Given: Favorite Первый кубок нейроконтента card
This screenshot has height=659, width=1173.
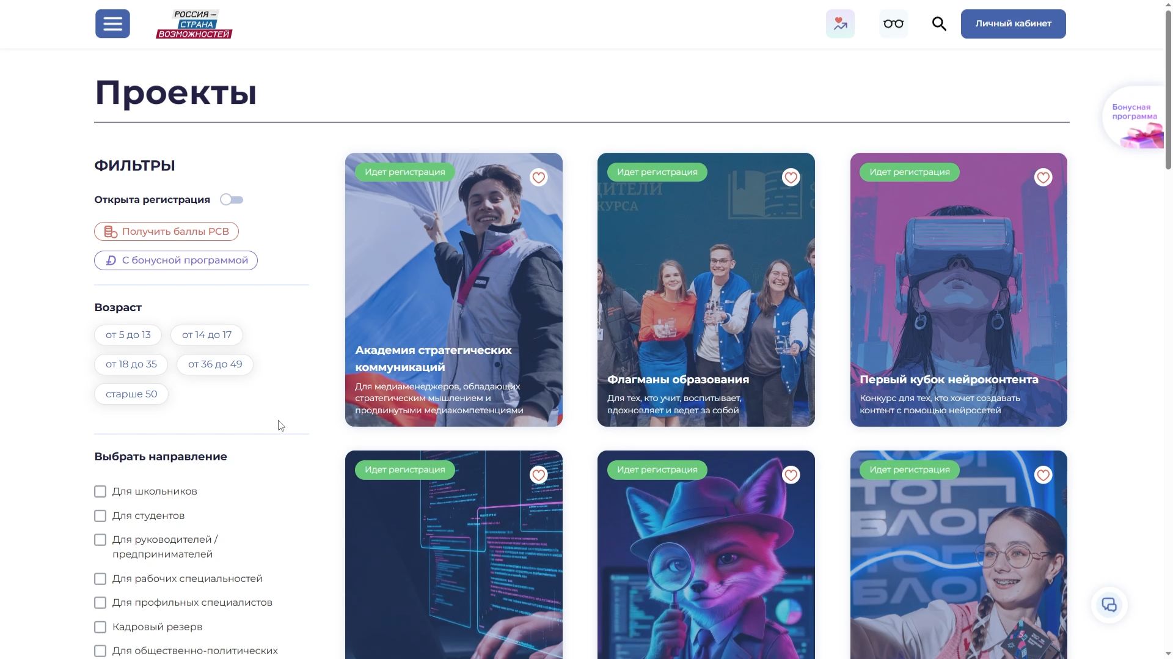Looking at the screenshot, I should tap(1043, 178).
